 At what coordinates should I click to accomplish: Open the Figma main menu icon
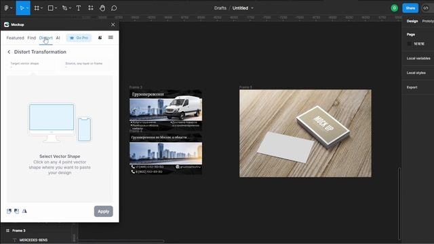point(6,8)
